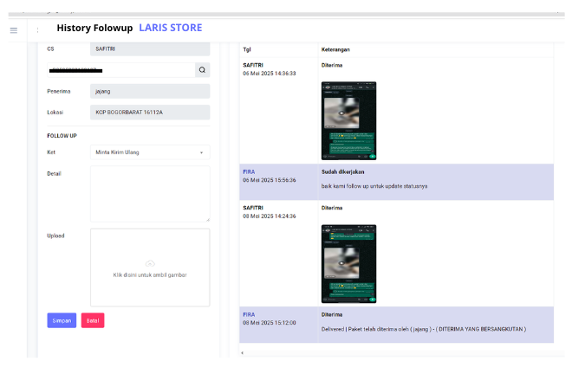Click the Lokasi field KOP BOGORBARAT
The height and width of the screenshot is (374, 572).
pyautogui.click(x=149, y=113)
